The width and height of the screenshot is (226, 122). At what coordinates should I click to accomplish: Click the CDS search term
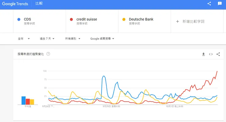coord(27,19)
